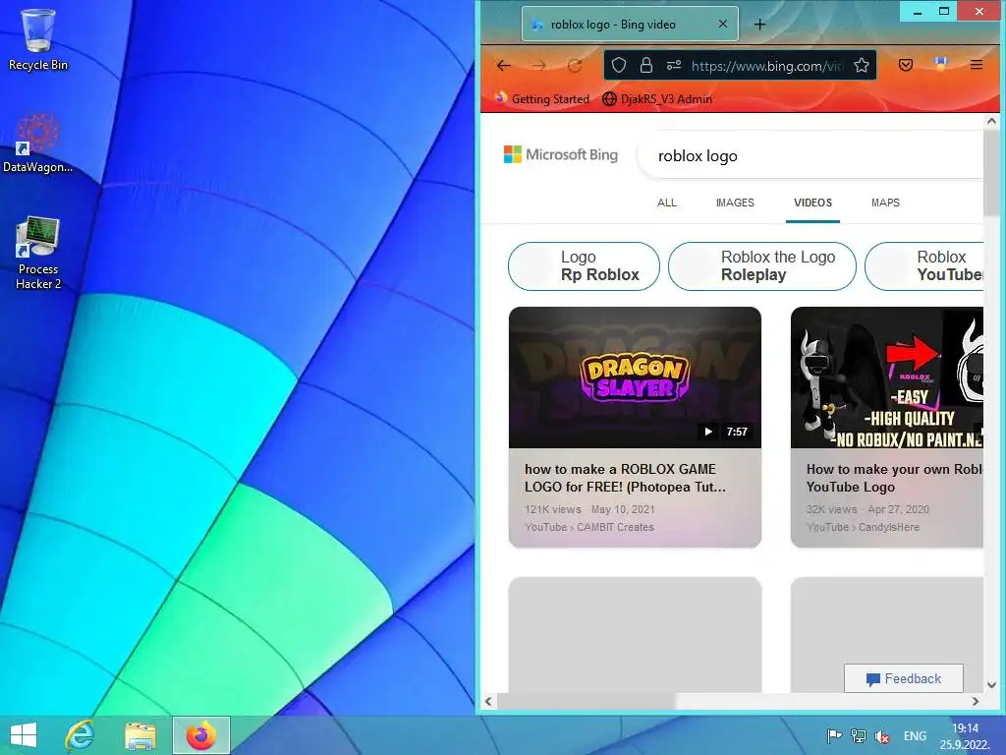This screenshot has height=755, width=1006.
Task: Open 'How to make your own Roblox YouTube Logo' title
Action: pyautogui.click(x=894, y=479)
